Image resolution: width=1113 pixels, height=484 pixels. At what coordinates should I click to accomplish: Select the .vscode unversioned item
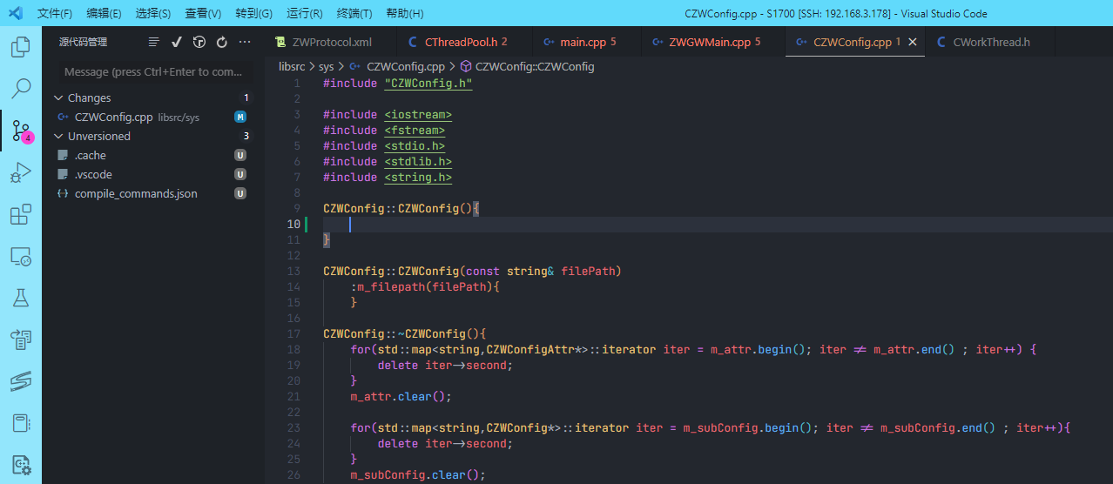coord(153,174)
